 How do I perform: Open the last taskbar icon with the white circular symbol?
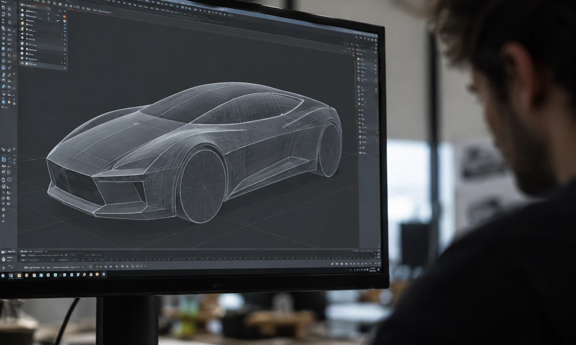(x=104, y=274)
